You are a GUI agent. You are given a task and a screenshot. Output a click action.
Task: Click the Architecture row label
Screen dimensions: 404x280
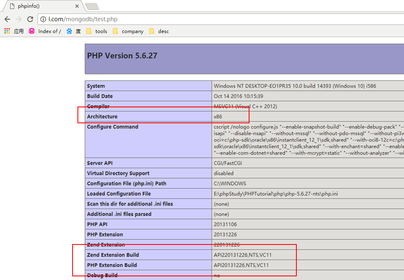102,117
